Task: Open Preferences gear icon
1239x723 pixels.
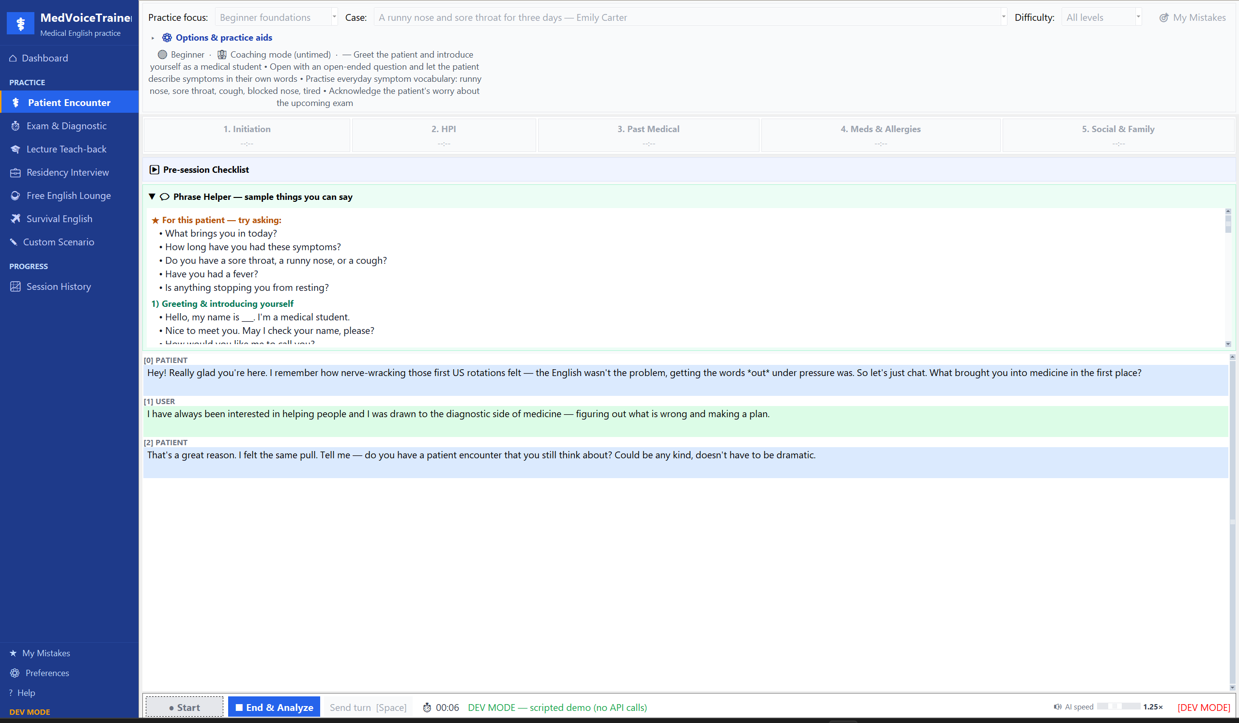Action: (15, 672)
